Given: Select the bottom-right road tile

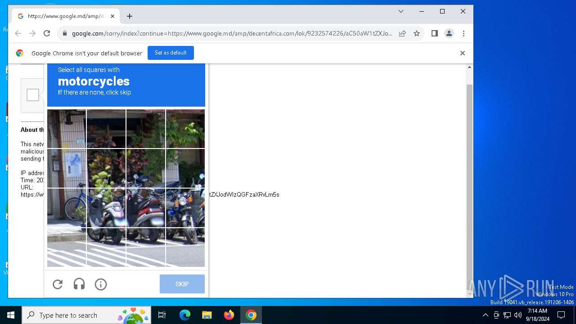Looking at the screenshot, I should point(185,247).
